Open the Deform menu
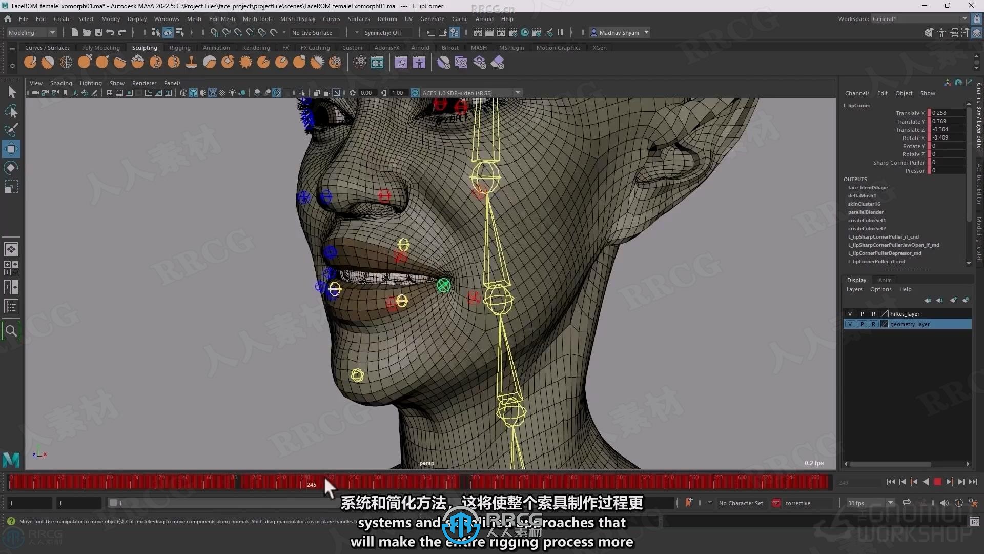Screen dimensions: 984x554 [387, 19]
